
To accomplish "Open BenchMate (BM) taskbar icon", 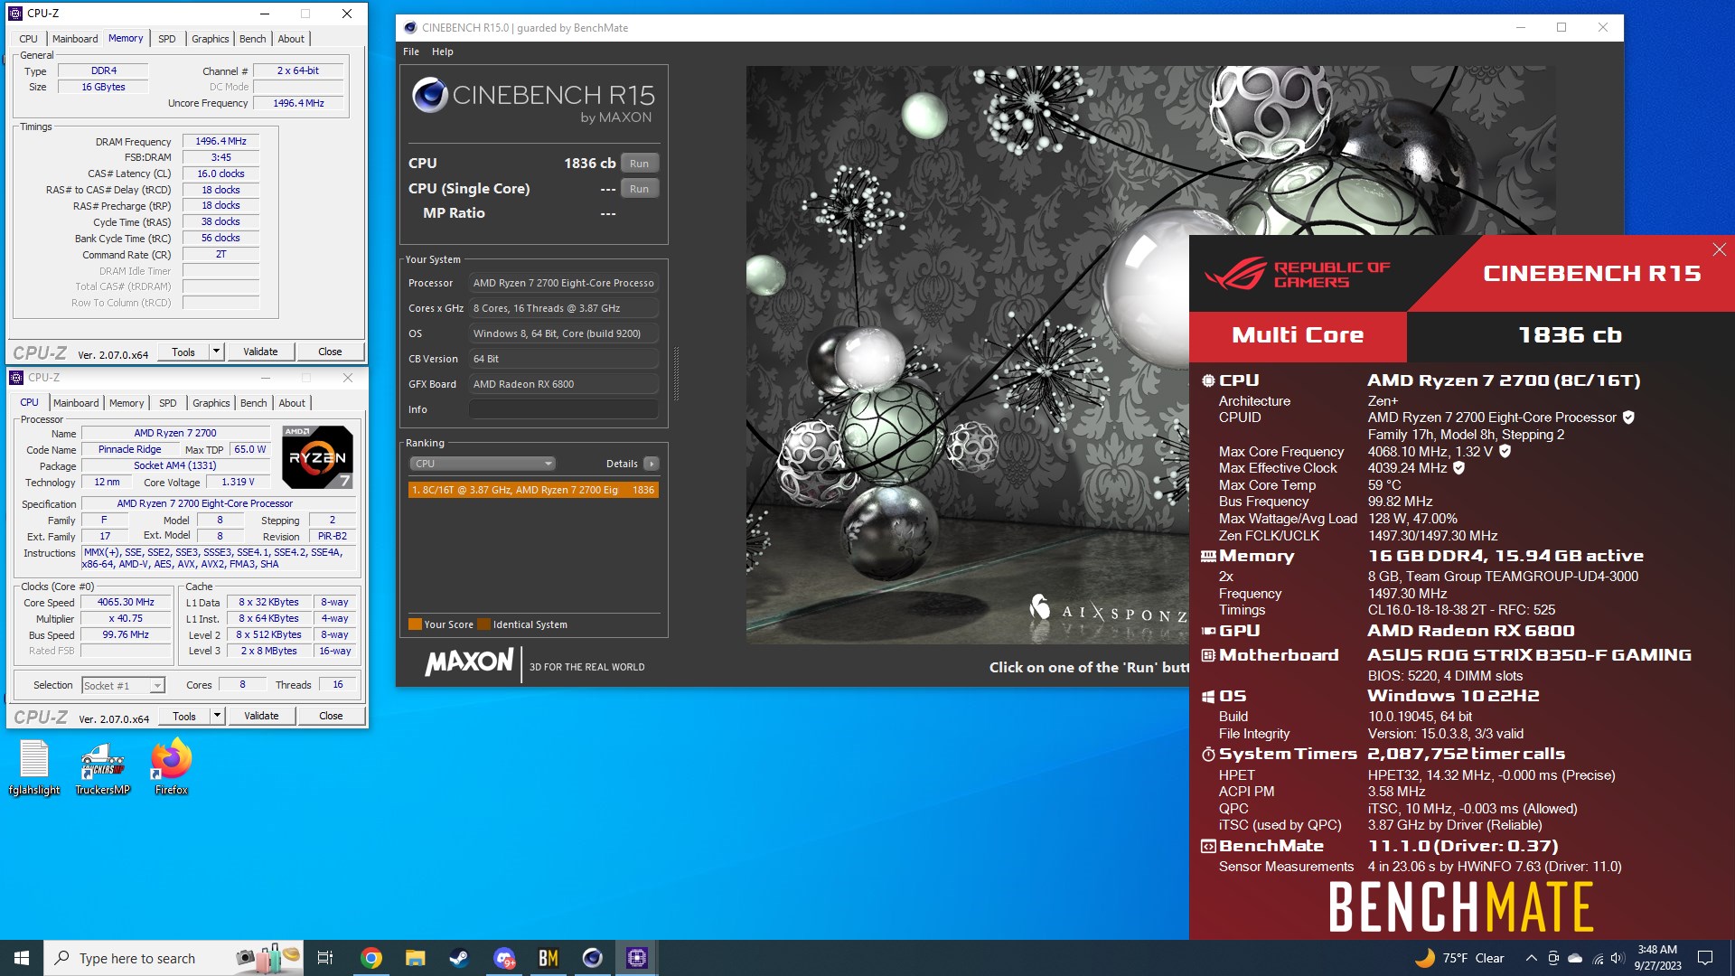I will 548,958.
